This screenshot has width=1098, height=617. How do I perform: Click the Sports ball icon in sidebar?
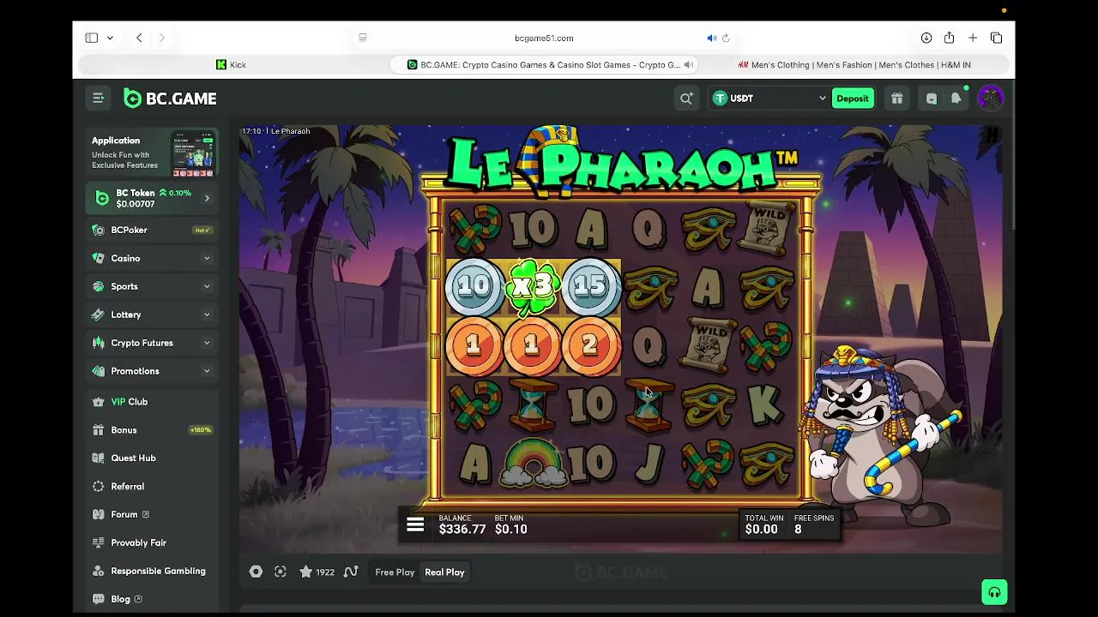point(99,286)
